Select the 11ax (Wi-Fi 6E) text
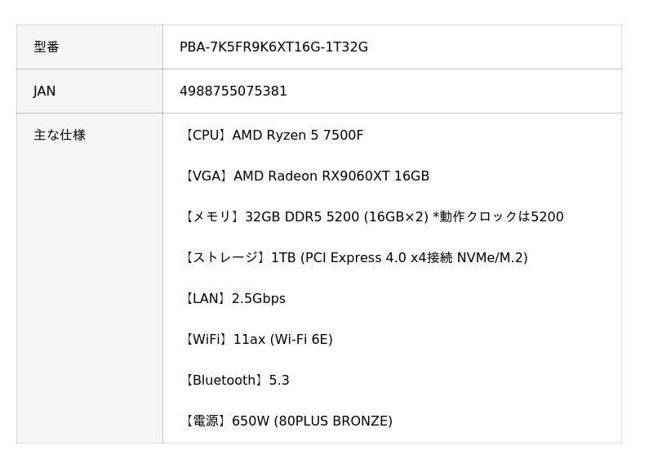 pyautogui.click(x=283, y=340)
